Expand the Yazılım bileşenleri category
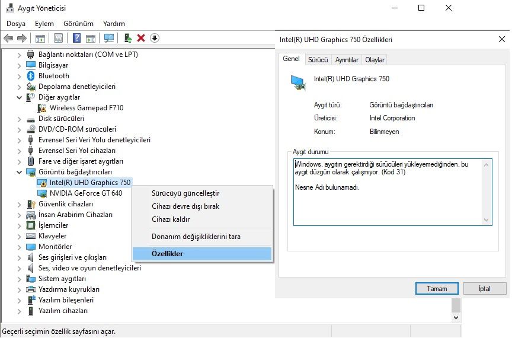This screenshot has width=512, height=338. (20, 301)
